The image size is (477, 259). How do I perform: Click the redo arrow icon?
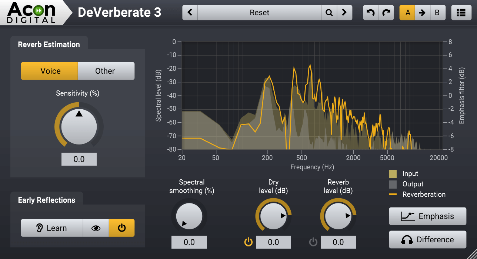(386, 12)
